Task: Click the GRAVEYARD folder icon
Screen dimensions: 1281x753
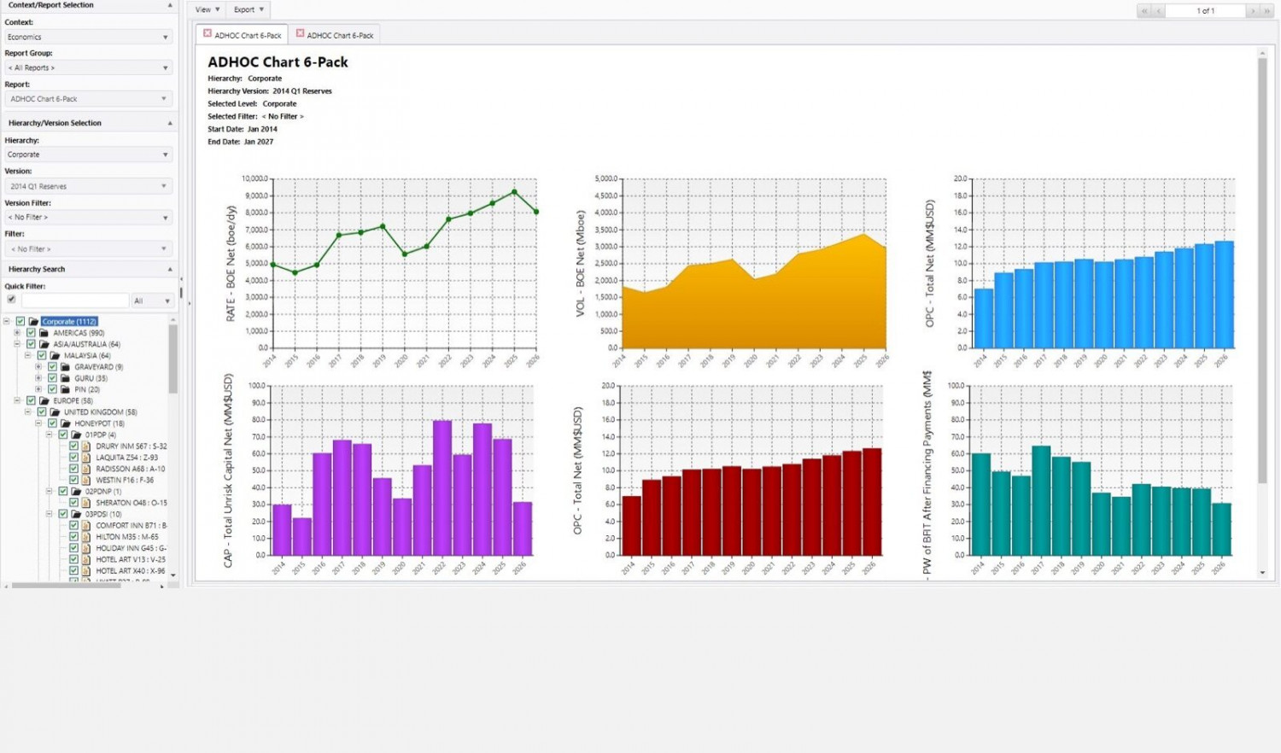Action: [x=65, y=367]
